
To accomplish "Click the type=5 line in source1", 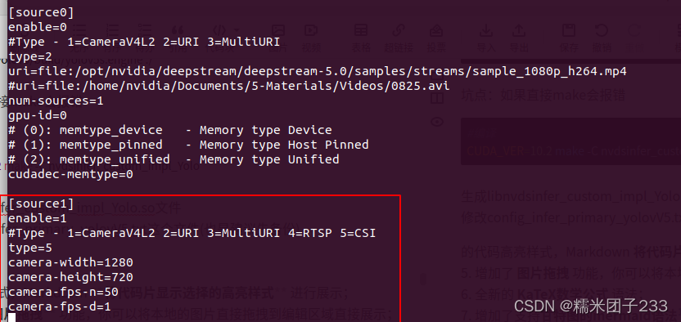I will 30,248.
